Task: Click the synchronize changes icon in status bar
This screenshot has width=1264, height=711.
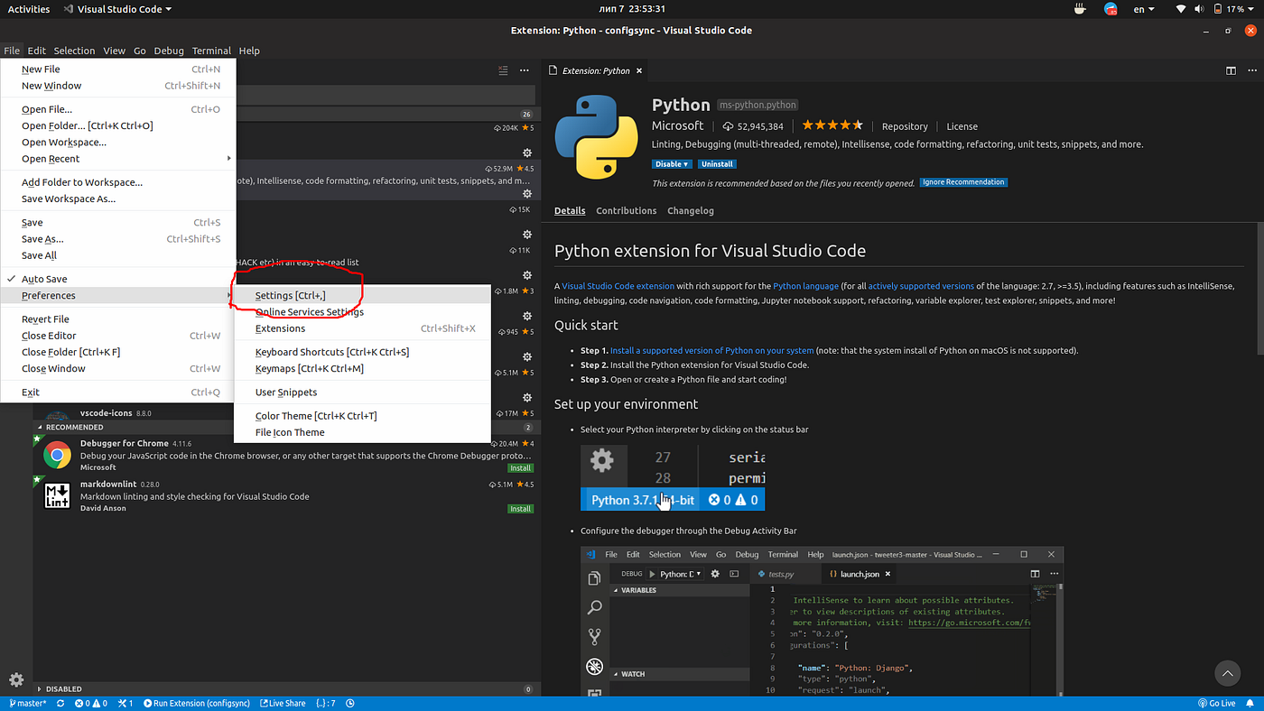Action: (60, 703)
